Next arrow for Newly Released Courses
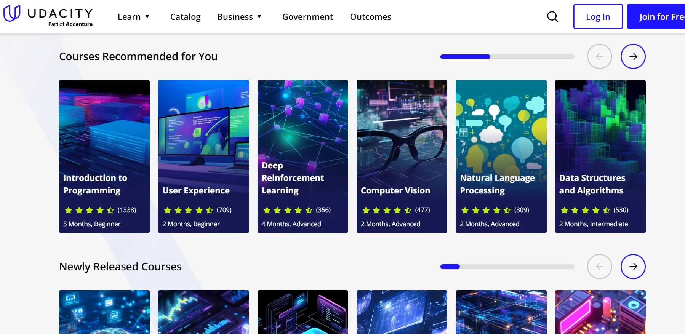 tap(633, 267)
